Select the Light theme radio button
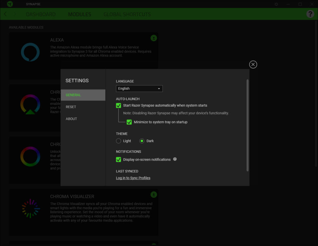This screenshot has width=318, height=246. (x=118, y=141)
